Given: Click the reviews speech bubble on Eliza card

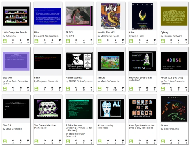Looking at the screenshot, I should tap(60, 40).
